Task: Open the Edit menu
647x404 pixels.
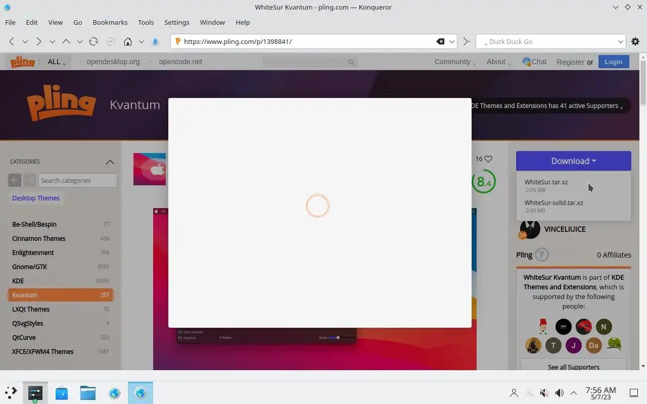Action: click(32, 22)
